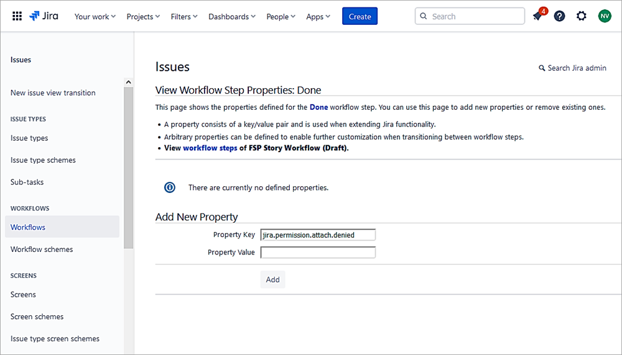Expand the Your work dropdown
Screen dimensions: 622x355
tap(95, 17)
